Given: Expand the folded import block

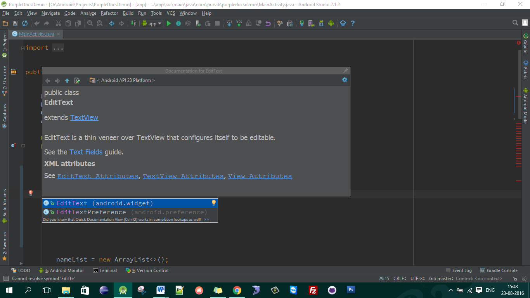Looking at the screenshot, I should point(23,48).
